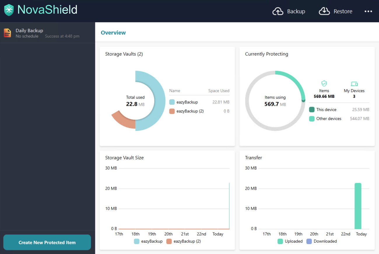Viewport: 379px width, 254px height.
Task: Click the 'Storage Vault Size' card title
Action: (x=124, y=158)
